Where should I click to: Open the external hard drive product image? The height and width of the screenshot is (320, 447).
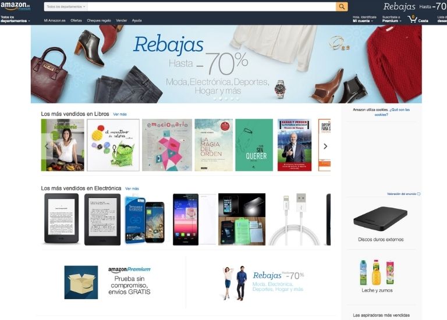(x=380, y=219)
